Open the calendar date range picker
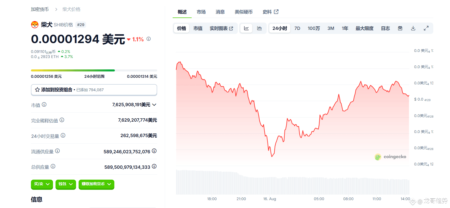This screenshot has height=208, width=450. (400, 28)
